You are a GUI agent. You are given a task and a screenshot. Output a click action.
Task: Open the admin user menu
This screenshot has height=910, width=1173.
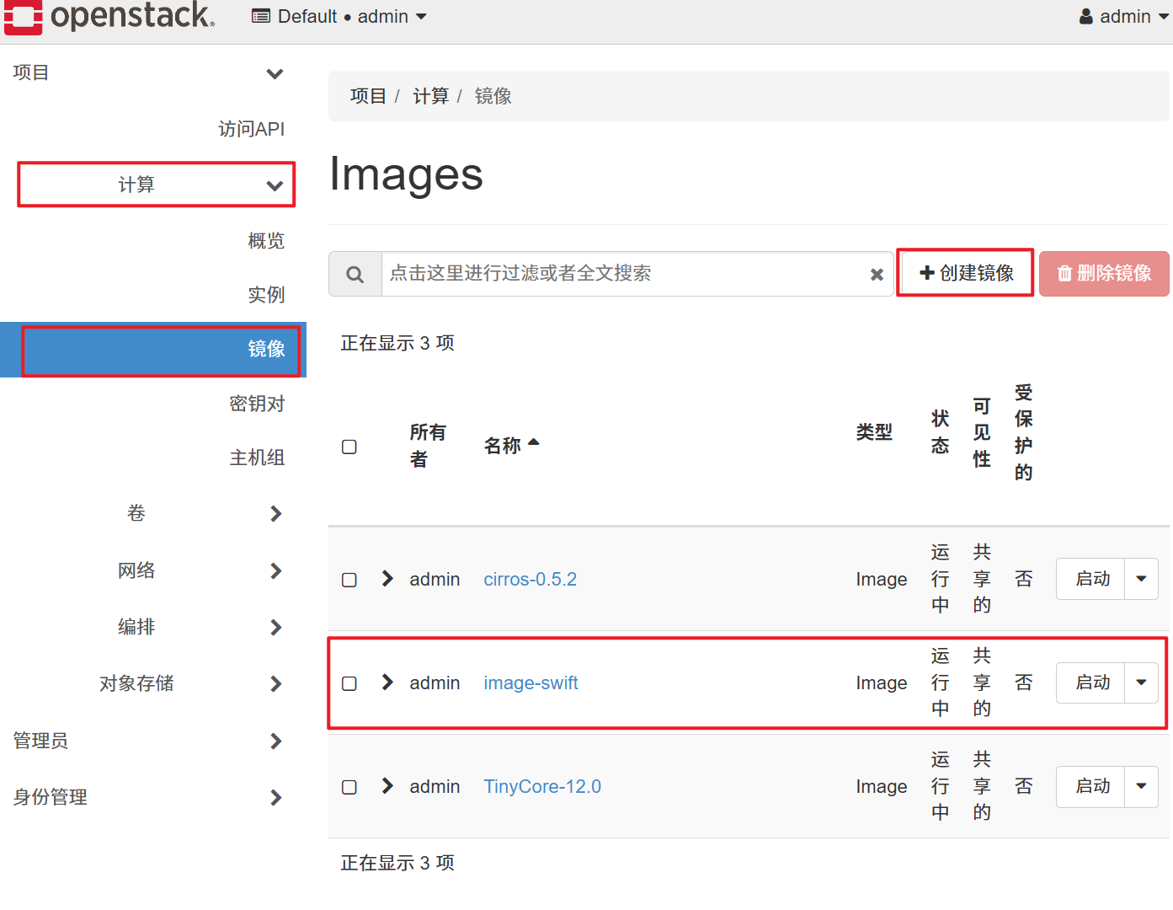pyautogui.click(x=1124, y=17)
